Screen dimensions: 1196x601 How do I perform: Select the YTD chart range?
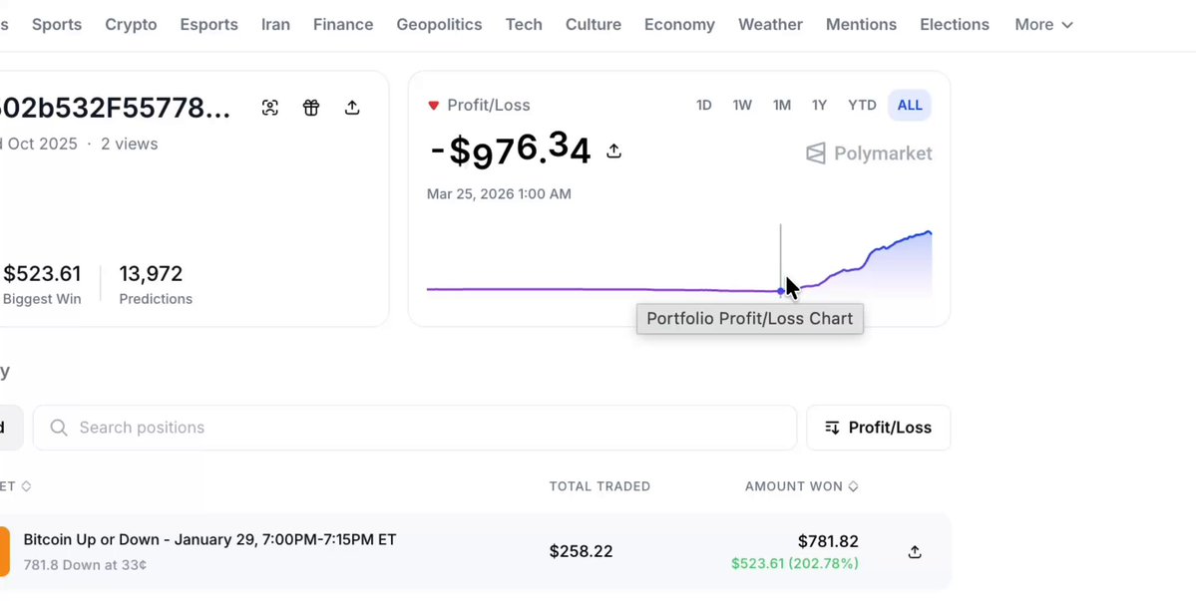[862, 105]
